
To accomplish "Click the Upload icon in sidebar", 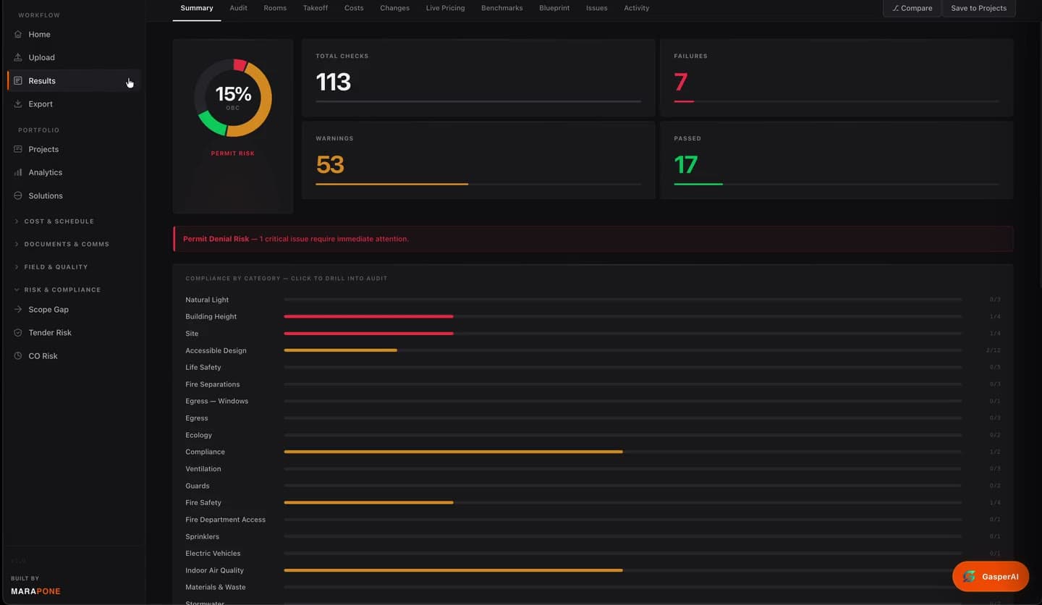I will pos(18,57).
